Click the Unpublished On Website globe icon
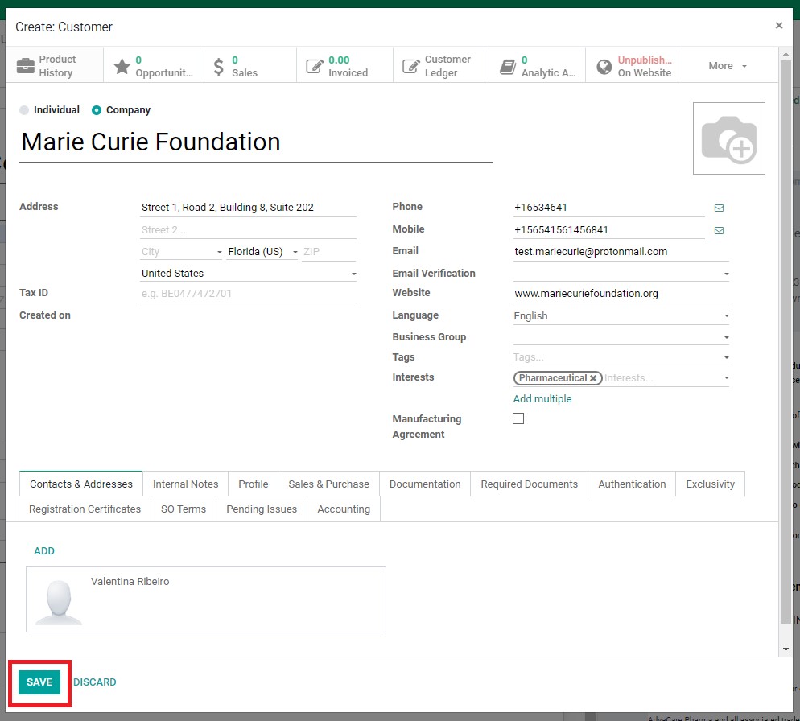 (604, 66)
